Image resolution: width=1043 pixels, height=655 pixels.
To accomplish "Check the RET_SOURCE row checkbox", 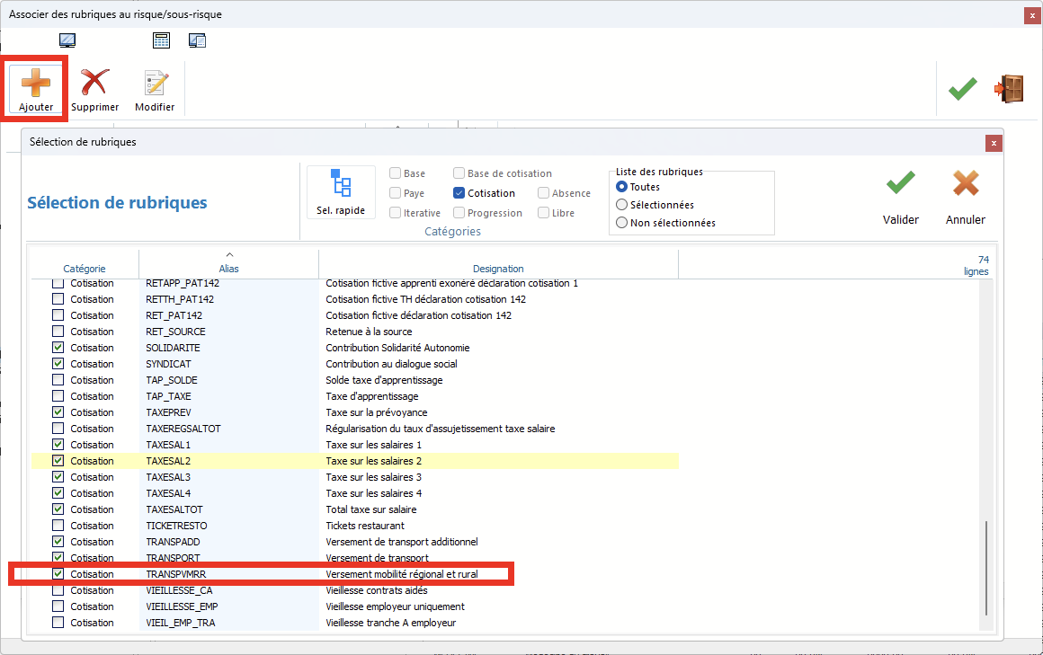I will point(58,332).
